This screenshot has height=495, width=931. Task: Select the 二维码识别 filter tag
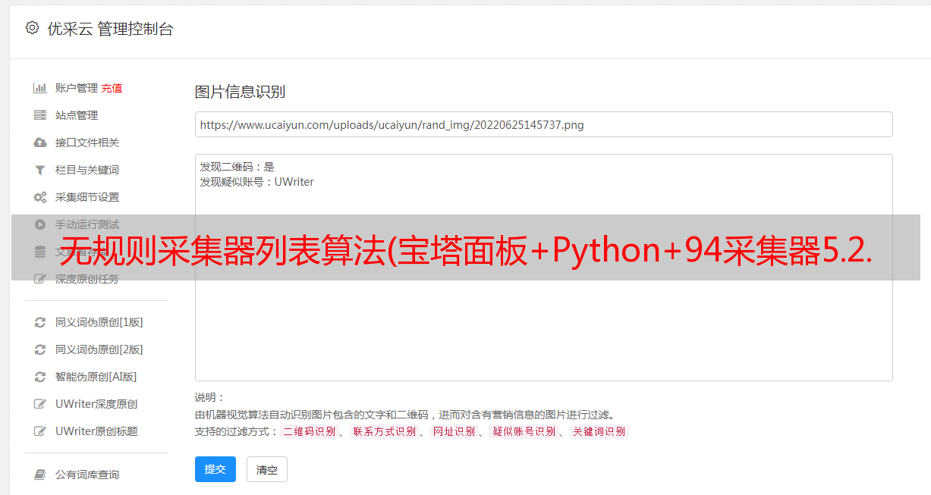click(x=310, y=431)
